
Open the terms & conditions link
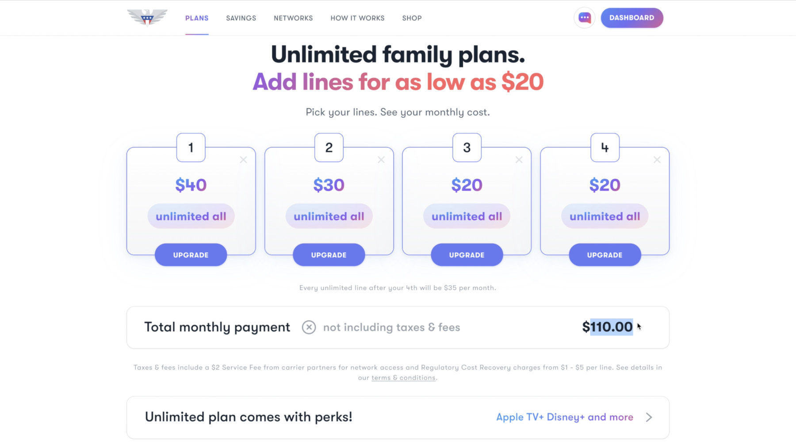(403, 378)
